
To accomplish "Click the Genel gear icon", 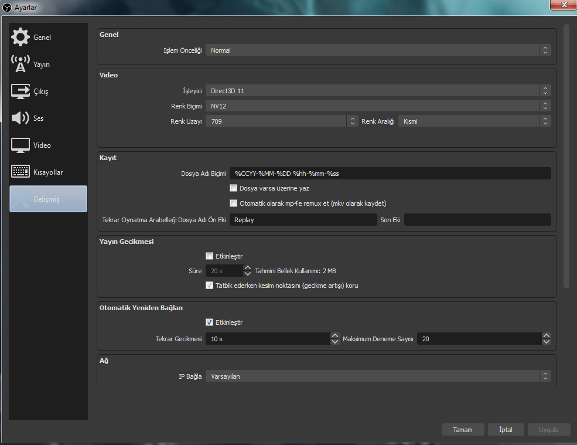I will [x=21, y=37].
